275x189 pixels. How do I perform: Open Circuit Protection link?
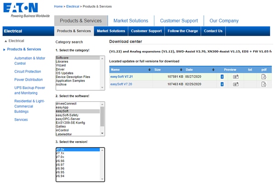pyautogui.click(x=27, y=72)
